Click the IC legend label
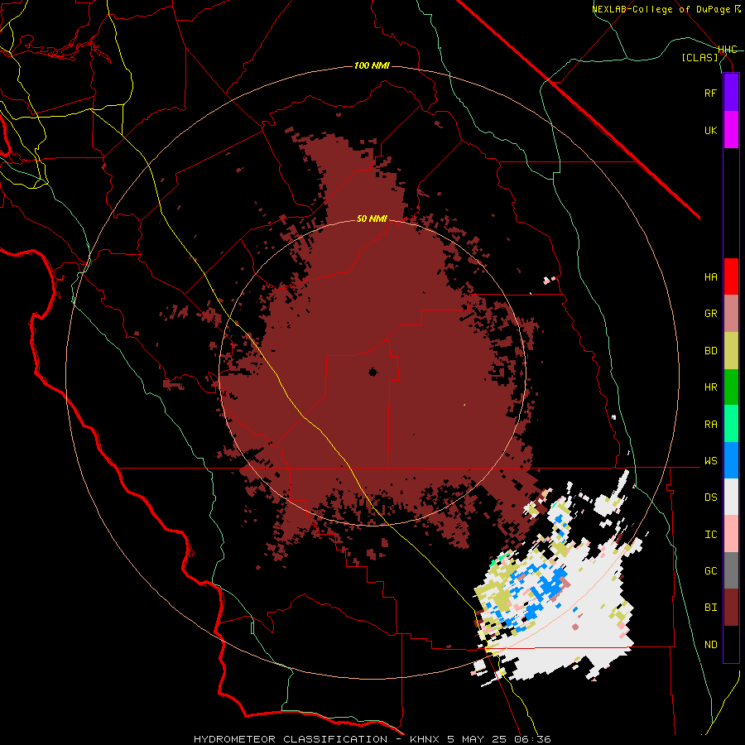This screenshot has width=745, height=745. pyautogui.click(x=710, y=535)
